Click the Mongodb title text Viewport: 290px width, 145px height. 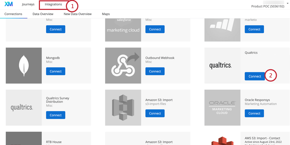click(x=53, y=58)
